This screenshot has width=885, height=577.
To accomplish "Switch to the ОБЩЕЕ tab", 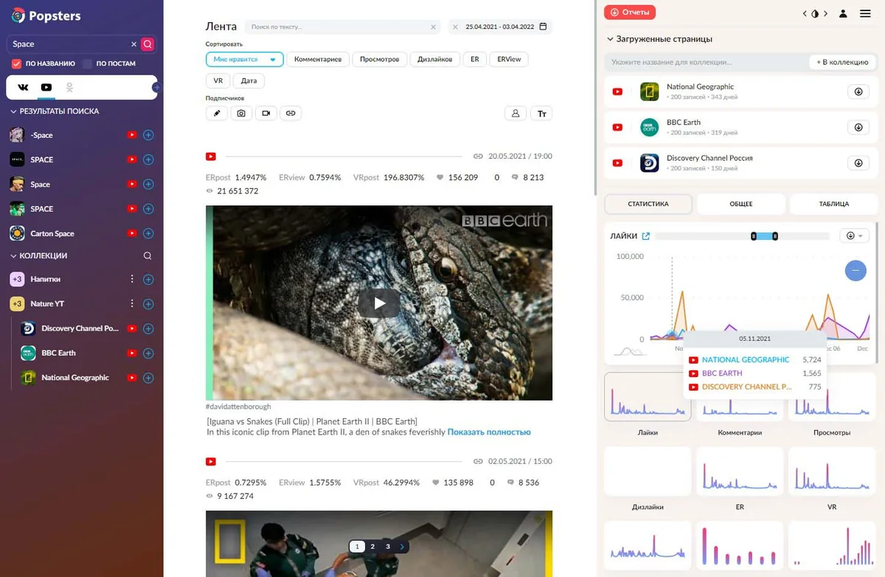I will pyautogui.click(x=741, y=204).
